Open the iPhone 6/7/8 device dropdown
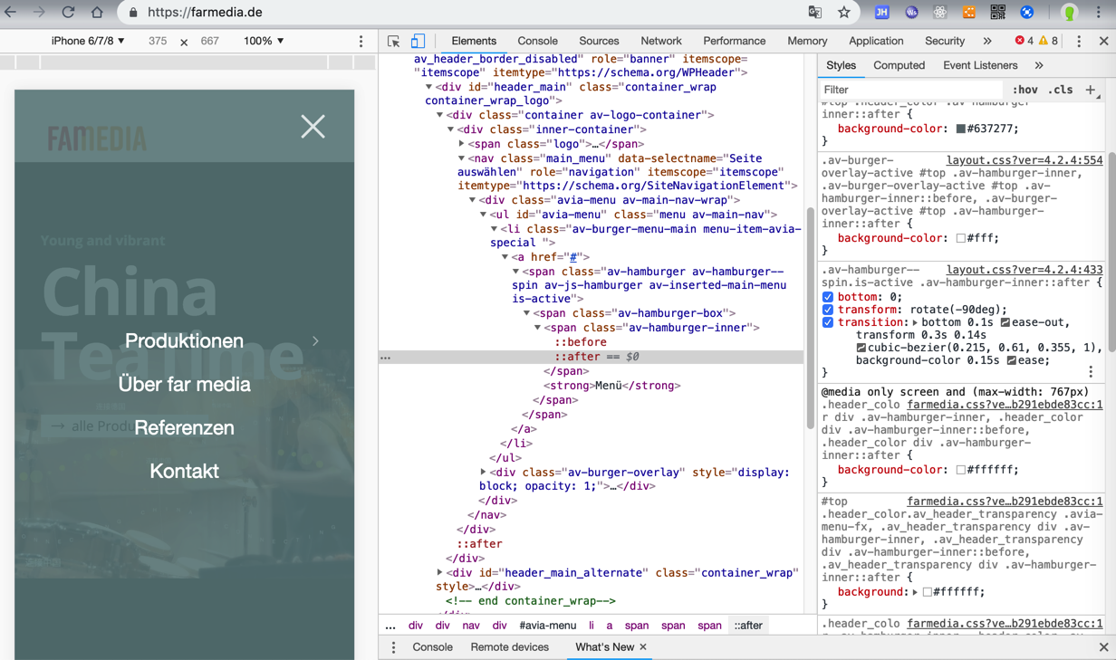 click(x=88, y=41)
